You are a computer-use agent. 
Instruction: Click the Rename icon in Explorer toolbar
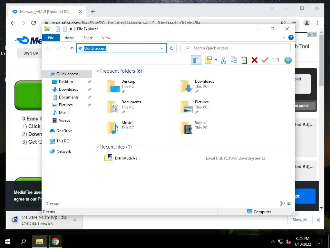pyautogui.click(x=275, y=60)
